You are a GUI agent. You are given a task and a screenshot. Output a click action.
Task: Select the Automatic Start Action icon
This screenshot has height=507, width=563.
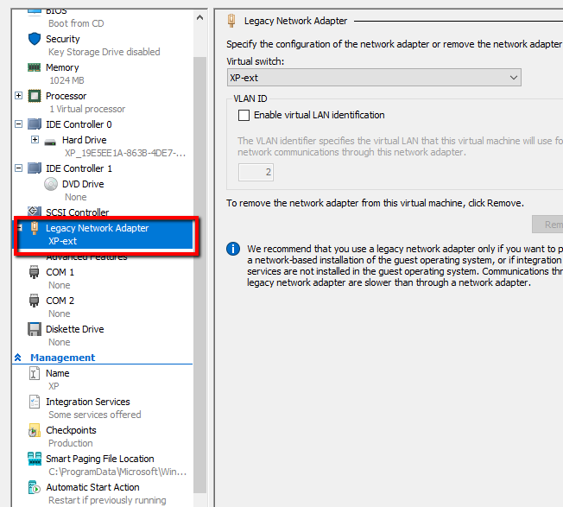tap(35, 487)
